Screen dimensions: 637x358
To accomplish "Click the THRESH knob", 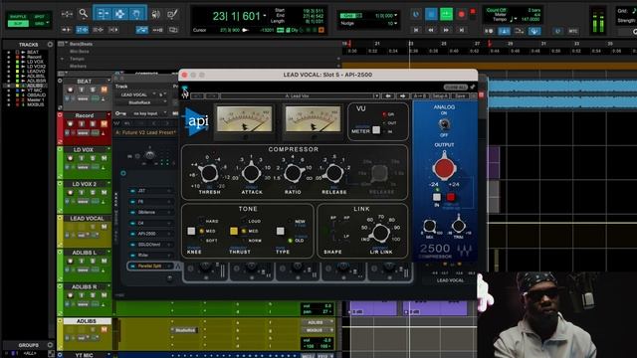I will coord(209,173).
